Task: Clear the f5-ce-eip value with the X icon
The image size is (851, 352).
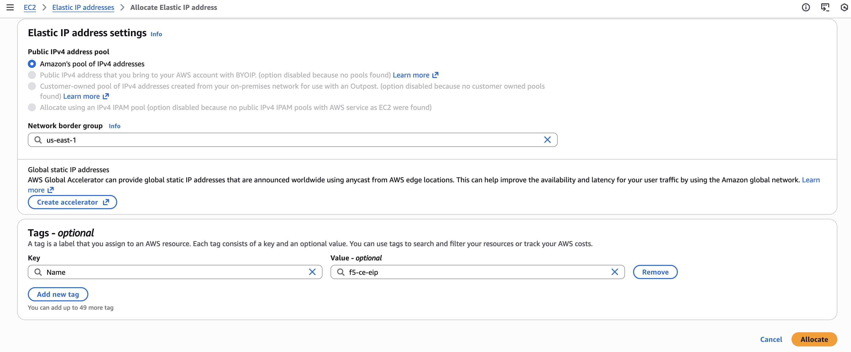Action: coord(615,272)
